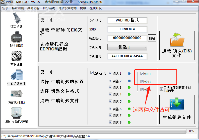The width and height of the screenshot is (199, 140).
Task: Click the 支持摩托罗拉 EEPROM数据 text
Action: pos(54,46)
